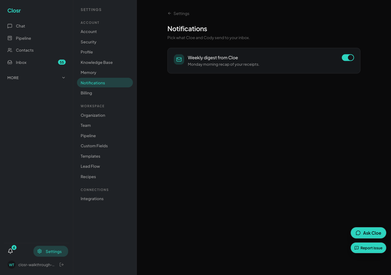Open Recipes settings
This screenshot has height=275, width=391.
pyautogui.click(x=105, y=177)
